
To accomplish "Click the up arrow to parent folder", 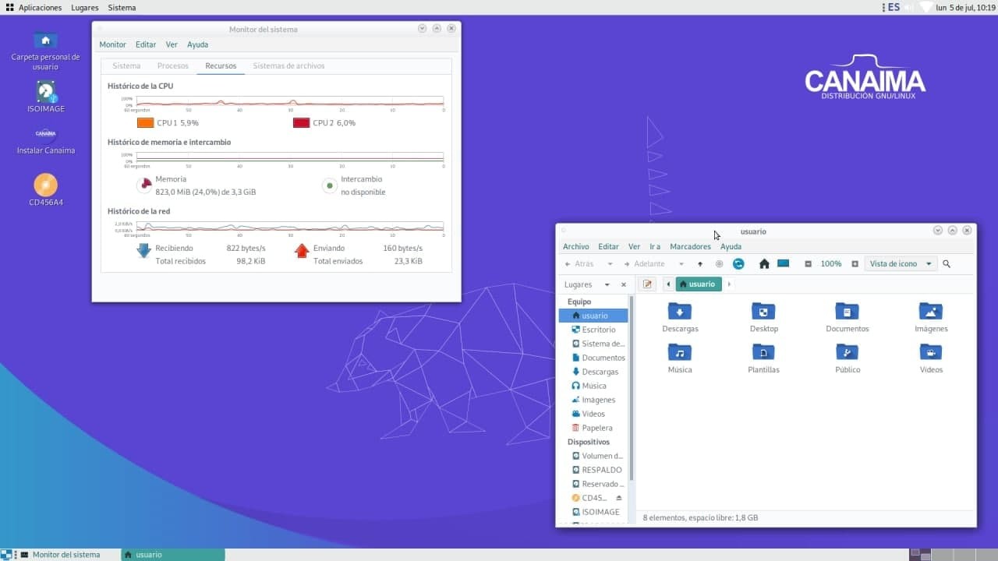I will click(700, 264).
